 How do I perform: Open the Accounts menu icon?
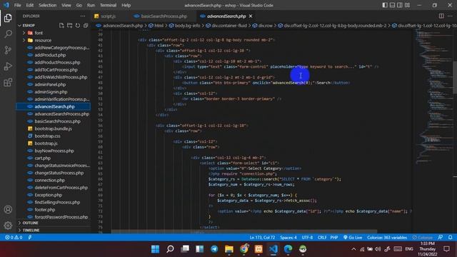[8, 209]
